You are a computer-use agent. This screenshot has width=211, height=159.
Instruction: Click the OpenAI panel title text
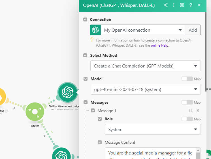[x=119, y=5]
